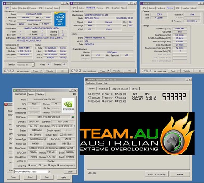
Task: Click Read button in background window
Action: (47, 177)
